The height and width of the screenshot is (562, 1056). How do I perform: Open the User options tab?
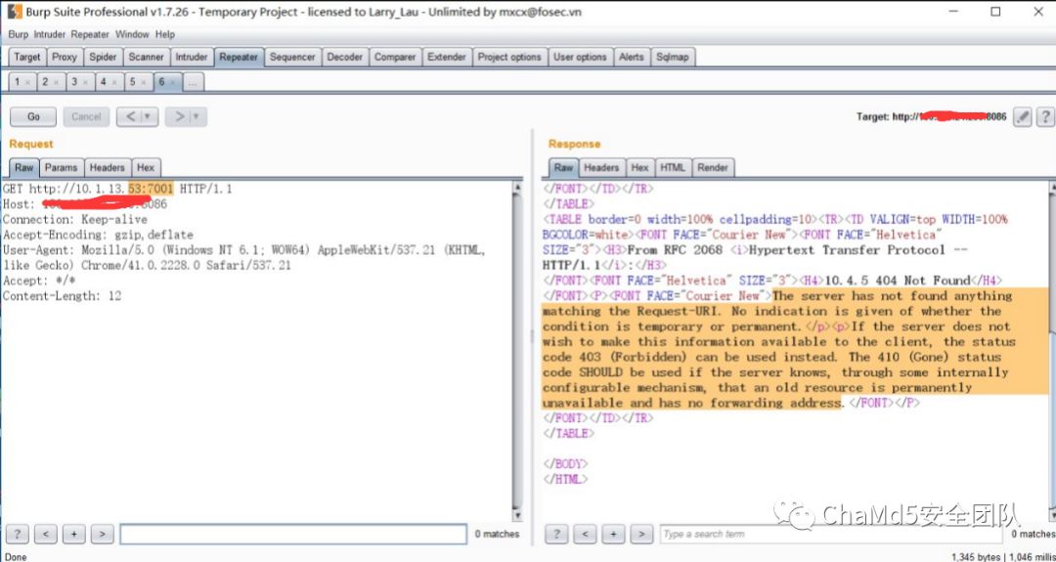point(580,58)
